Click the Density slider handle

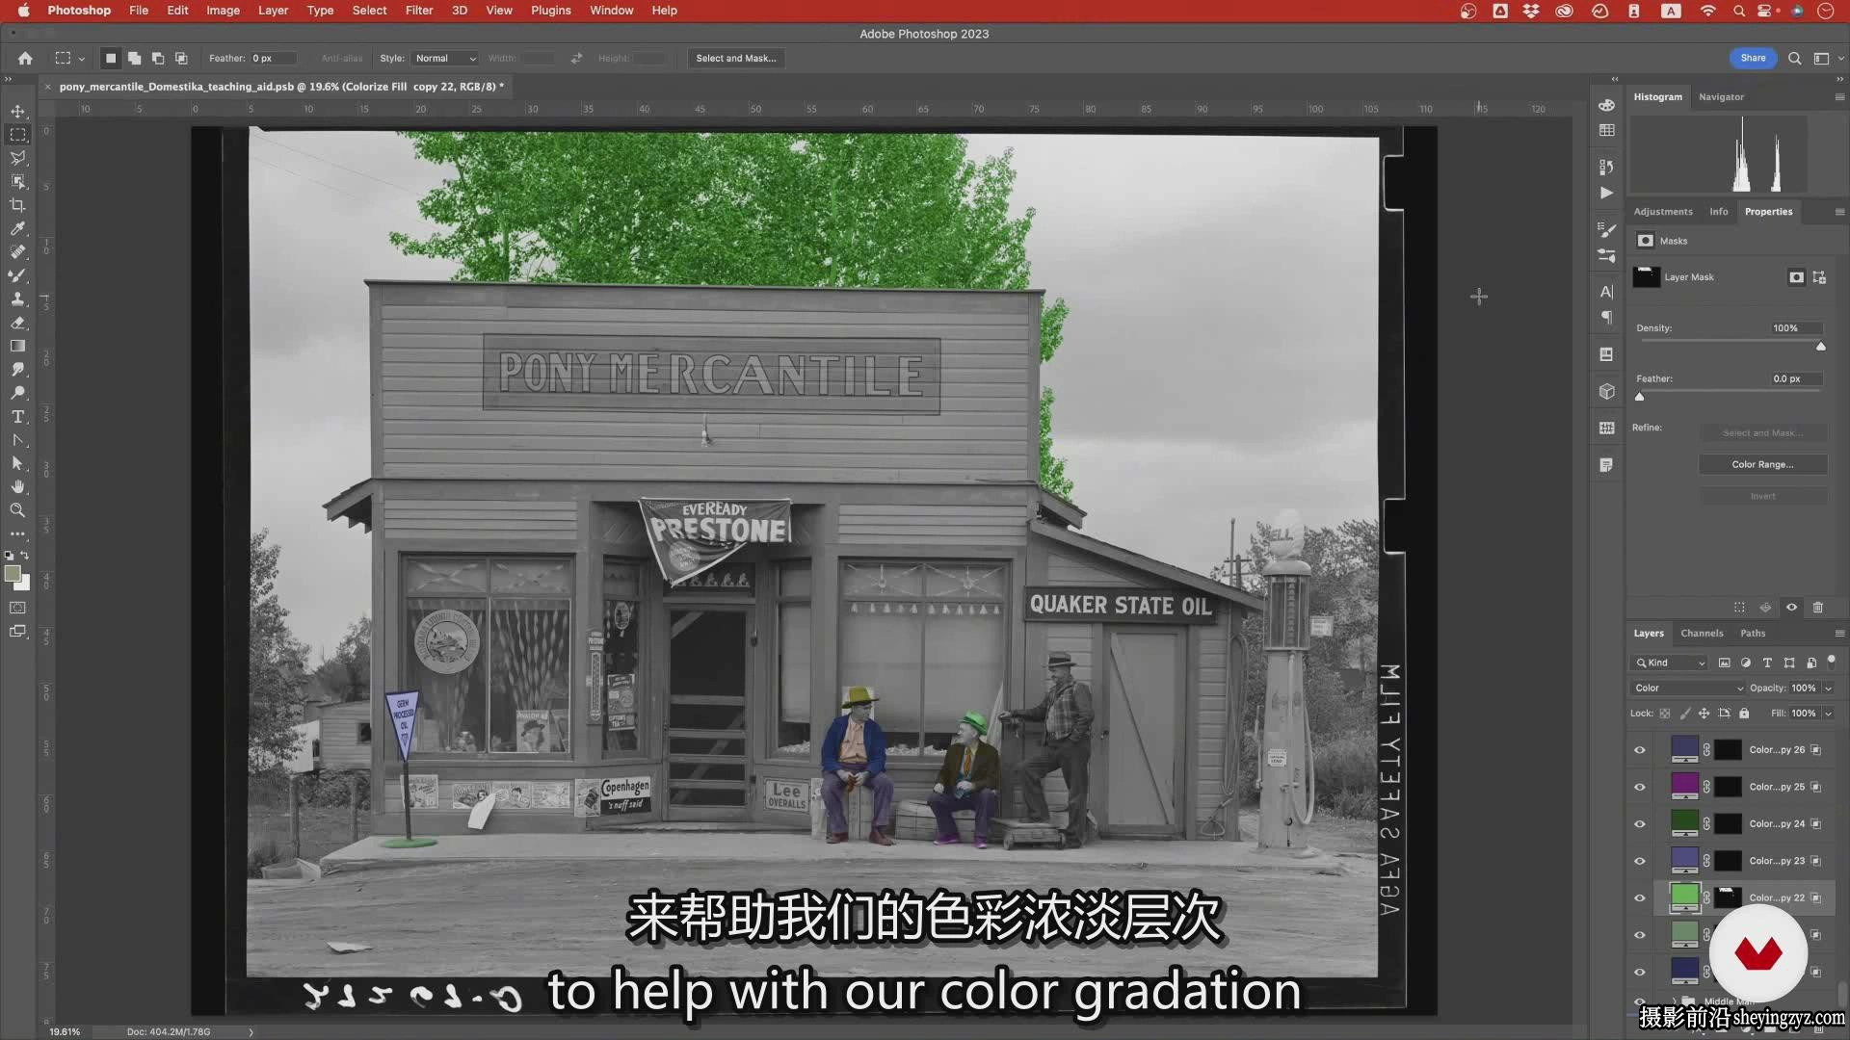[1820, 347]
